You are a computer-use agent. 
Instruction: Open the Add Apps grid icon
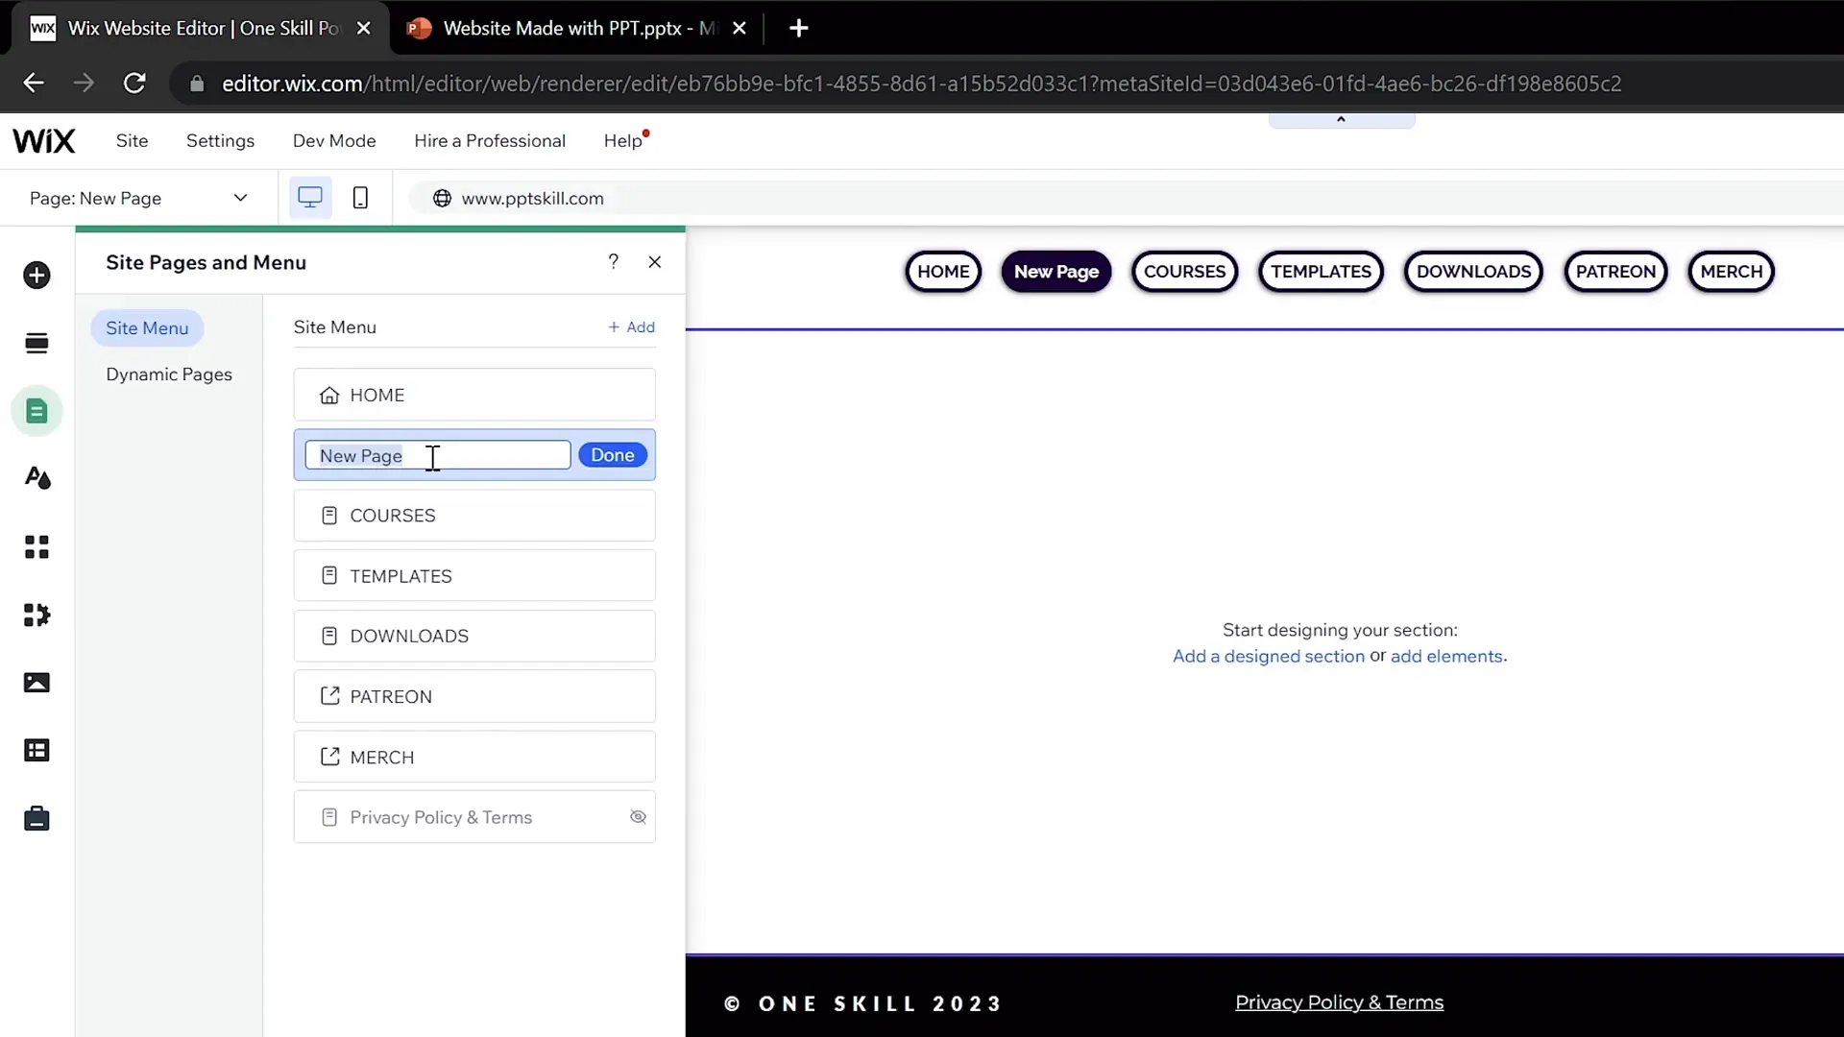(36, 547)
